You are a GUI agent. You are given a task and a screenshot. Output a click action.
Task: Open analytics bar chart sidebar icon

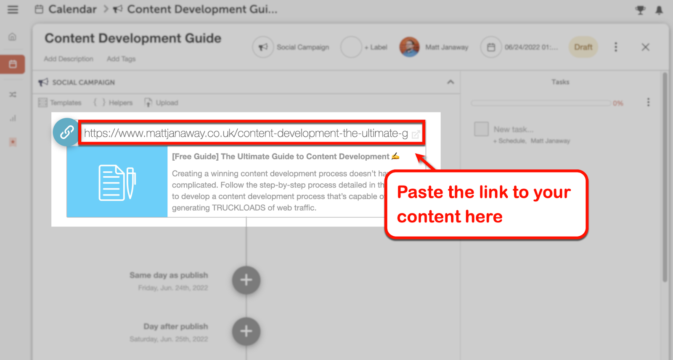coord(13,118)
